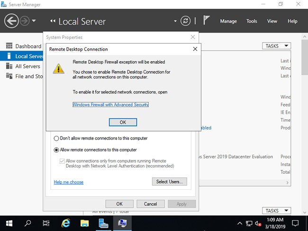
Task: Open the Tools menu
Action: pyautogui.click(x=252, y=21)
